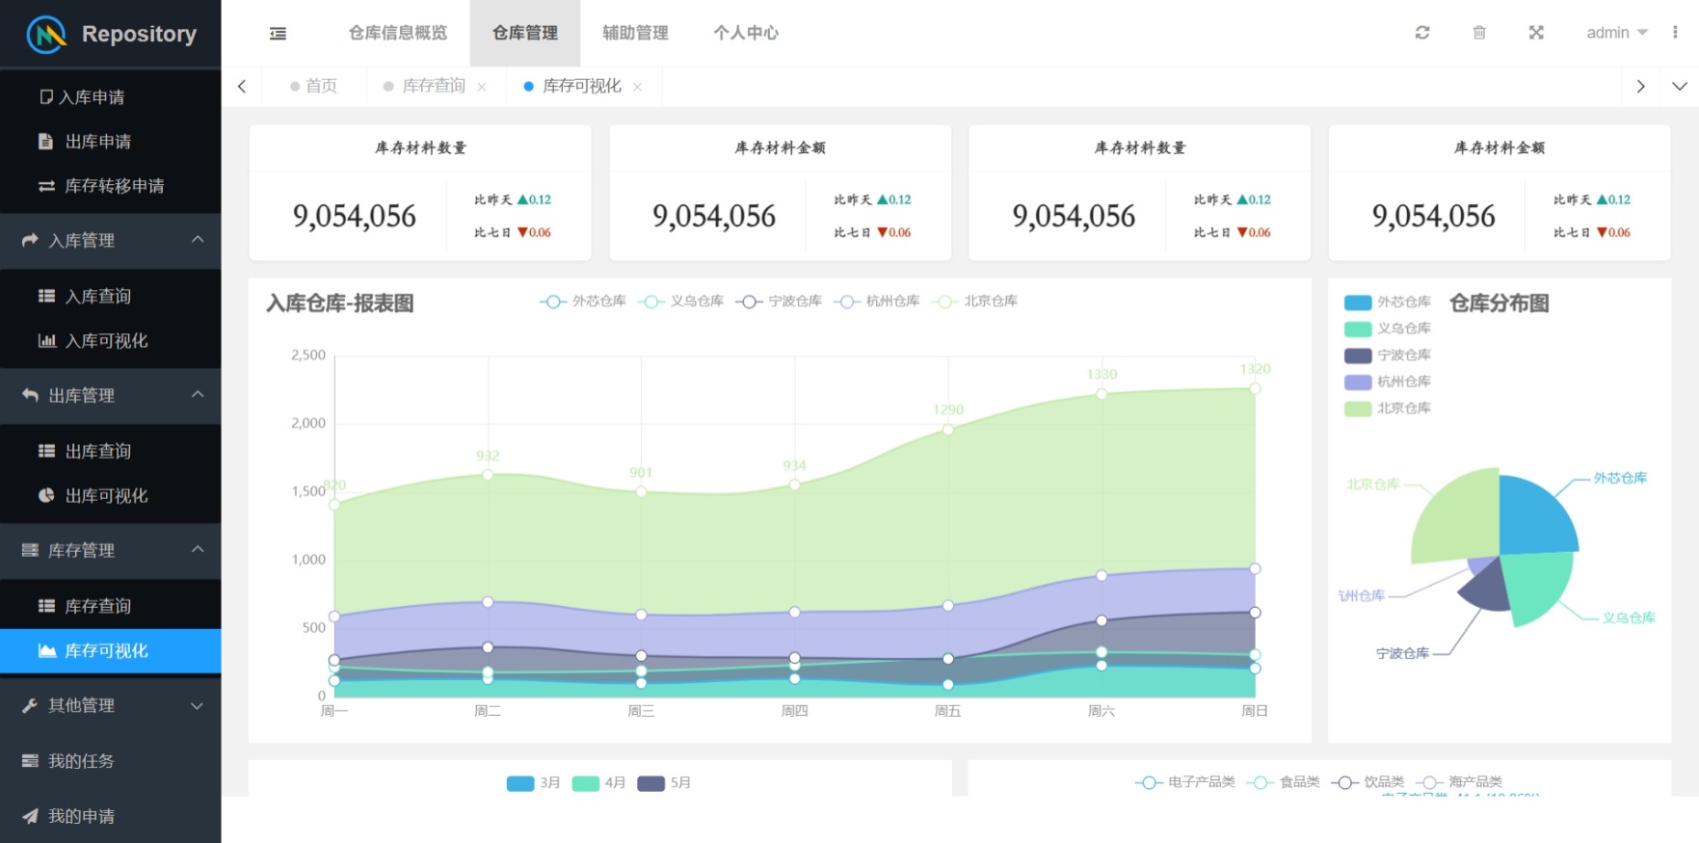The height and width of the screenshot is (843, 1699).
Task: Click the 入库查询 list icon
Action: click(x=46, y=296)
